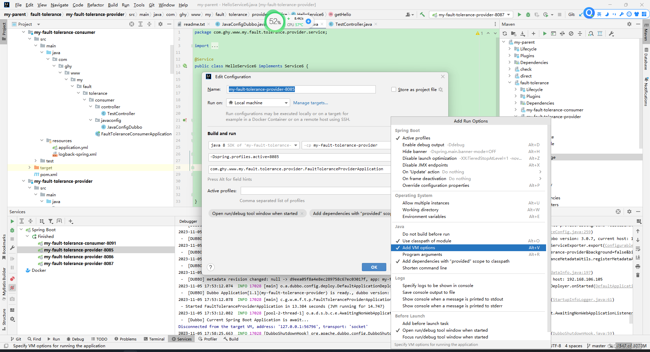Start the selected service with the green play icon
This screenshot has width=650, height=352.
click(12, 221)
